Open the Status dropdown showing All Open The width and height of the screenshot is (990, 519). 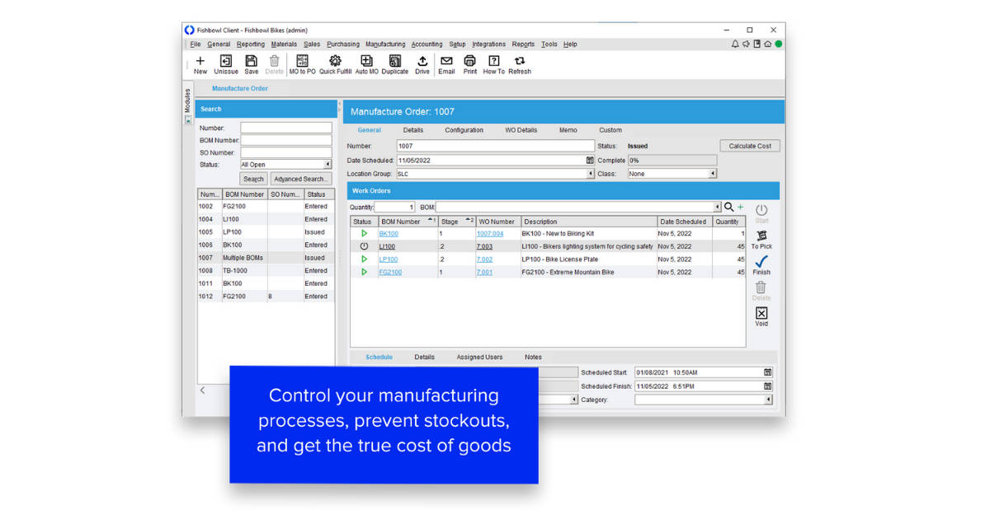[329, 164]
